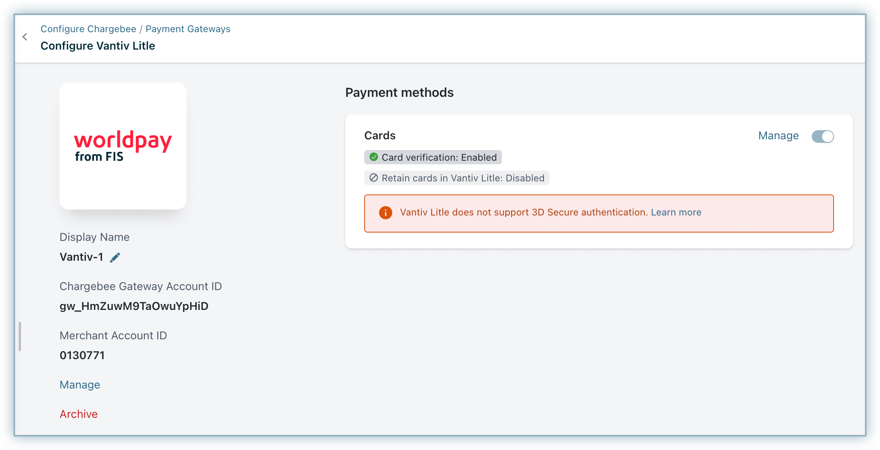Viewport: 880px width, 450px height.
Task: Open Learn more about 3D Secure
Action: [676, 212]
